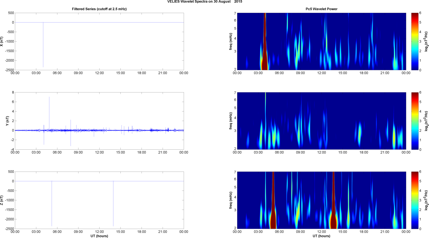Click the 0 value on bottom colorbar
This screenshot has height=238, width=429.
[x=420, y=229]
